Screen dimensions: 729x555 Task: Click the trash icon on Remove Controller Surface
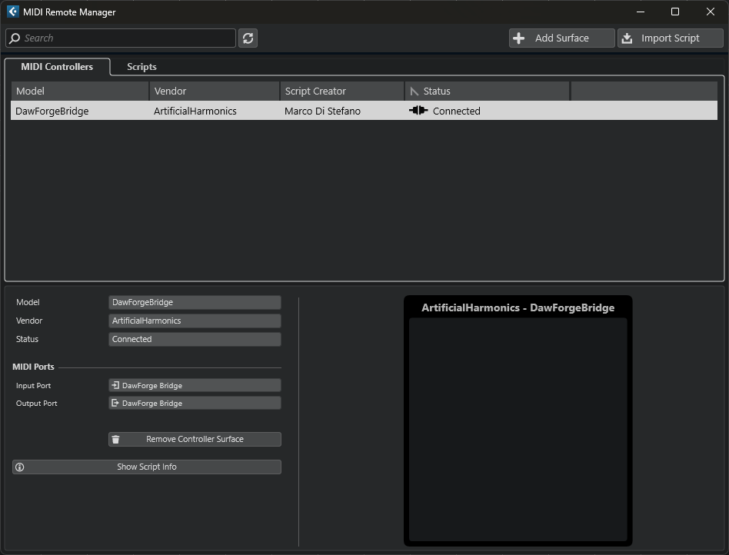116,439
